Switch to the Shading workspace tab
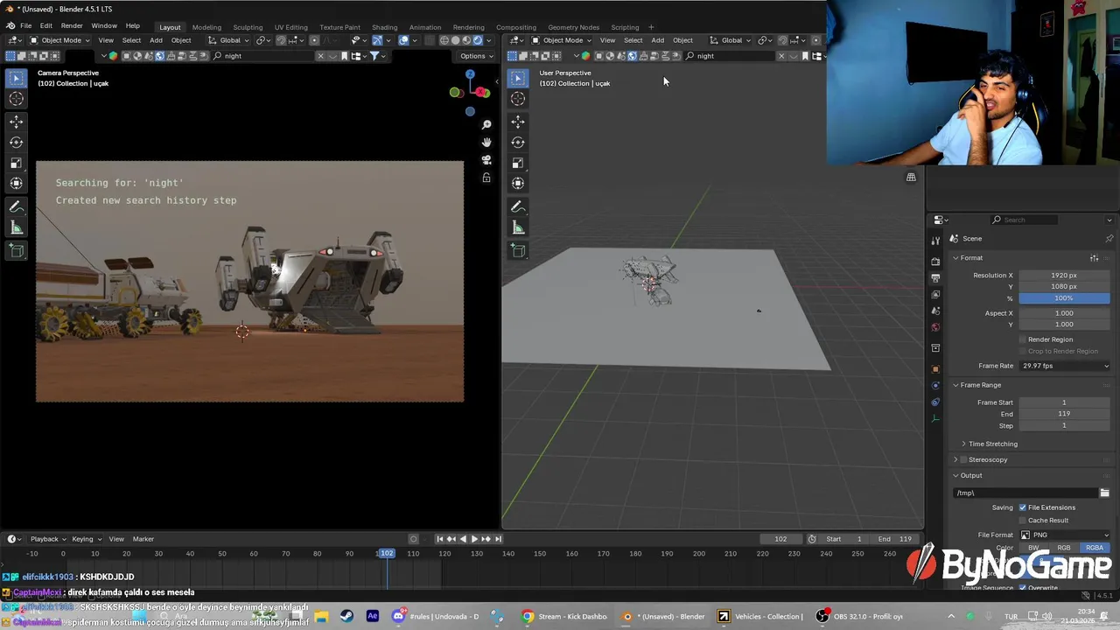1120x630 pixels. pyautogui.click(x=384, y=27)
